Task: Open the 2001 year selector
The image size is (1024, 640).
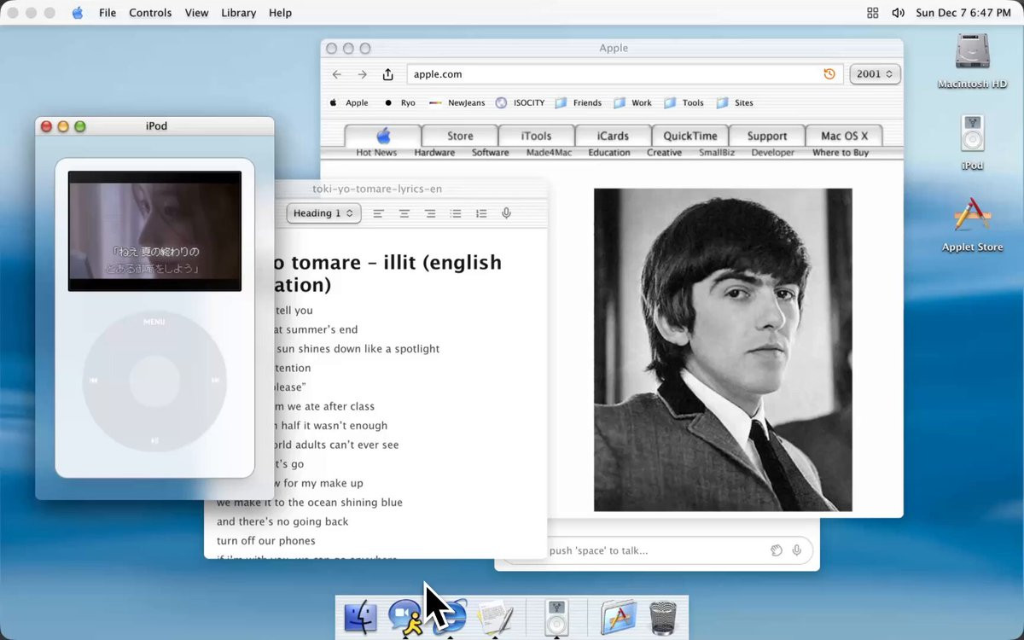Action: pos(875,74)
